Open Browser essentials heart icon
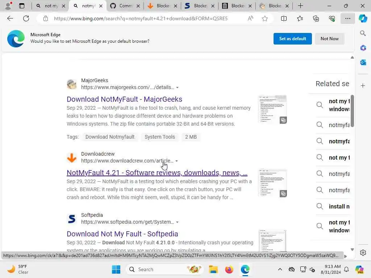 pos(332,18)
